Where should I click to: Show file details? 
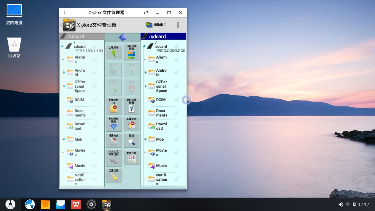(131, 106)
